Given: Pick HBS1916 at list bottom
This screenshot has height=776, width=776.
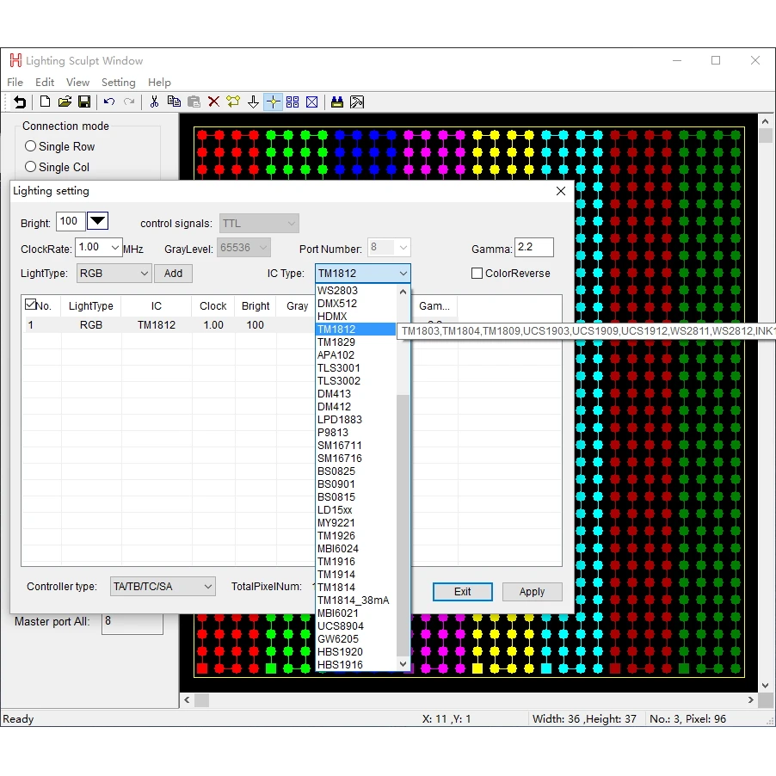Looking at the screenshot, I should (356, 665).
